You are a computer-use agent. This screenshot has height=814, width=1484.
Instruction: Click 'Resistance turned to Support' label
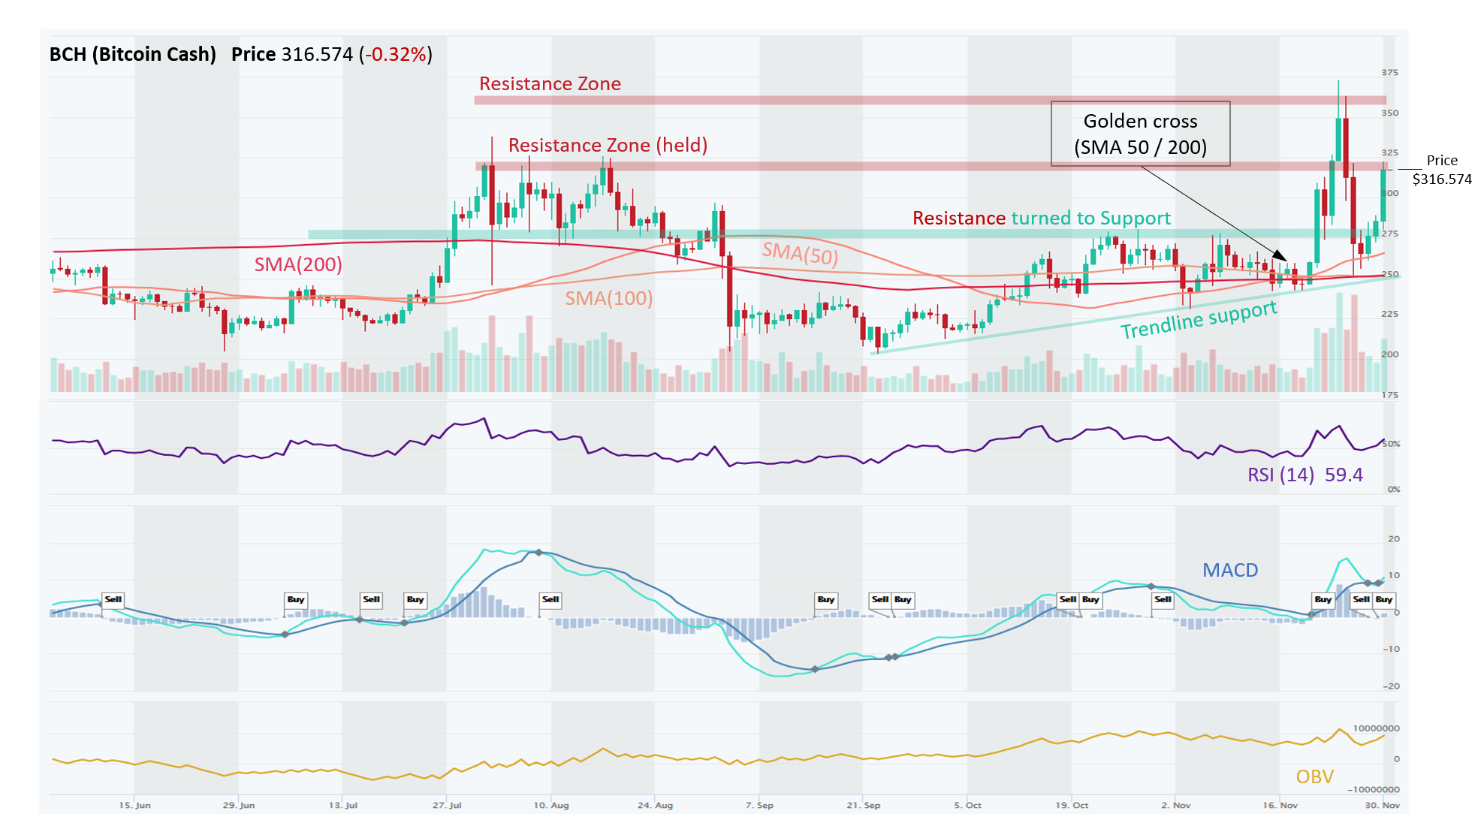point(1041,218)
